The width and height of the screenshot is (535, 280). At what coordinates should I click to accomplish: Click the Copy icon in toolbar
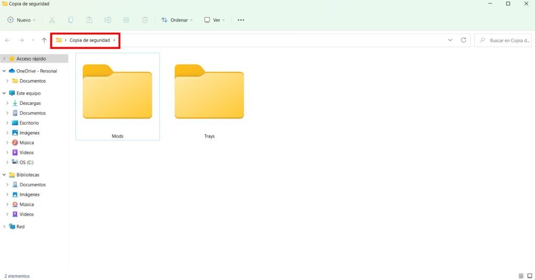coord(71,20)
